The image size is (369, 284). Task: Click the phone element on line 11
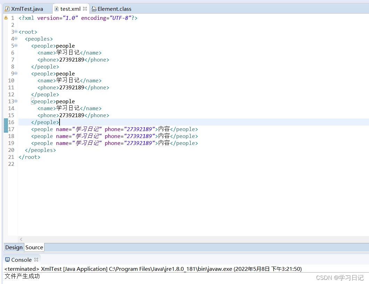tap(73, 87)
